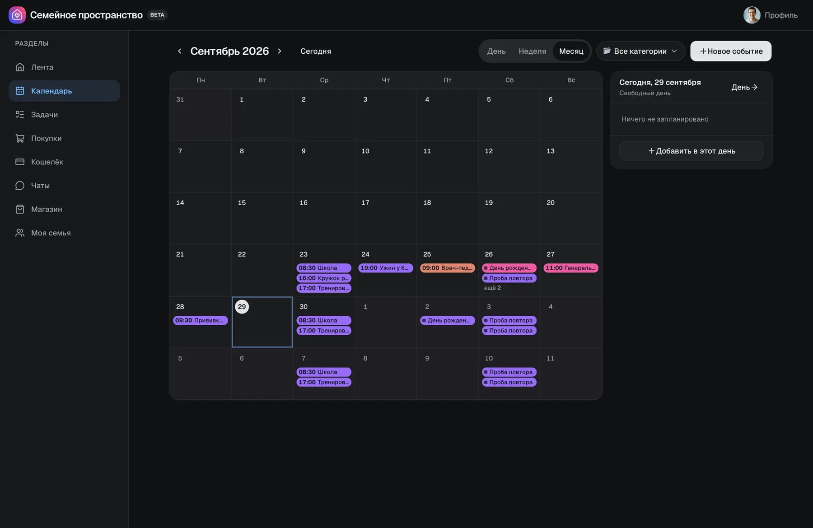The height and width of the screenshot is (528, 813).
Task: Open Чаты section
Action: coord(64,186)
